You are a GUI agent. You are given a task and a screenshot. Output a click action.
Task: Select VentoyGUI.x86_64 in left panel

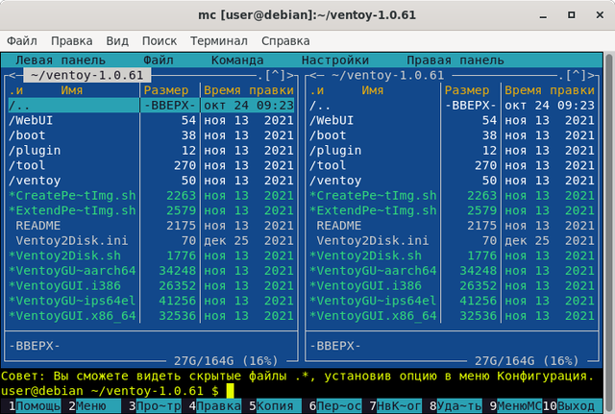click(x=151, y=316)
